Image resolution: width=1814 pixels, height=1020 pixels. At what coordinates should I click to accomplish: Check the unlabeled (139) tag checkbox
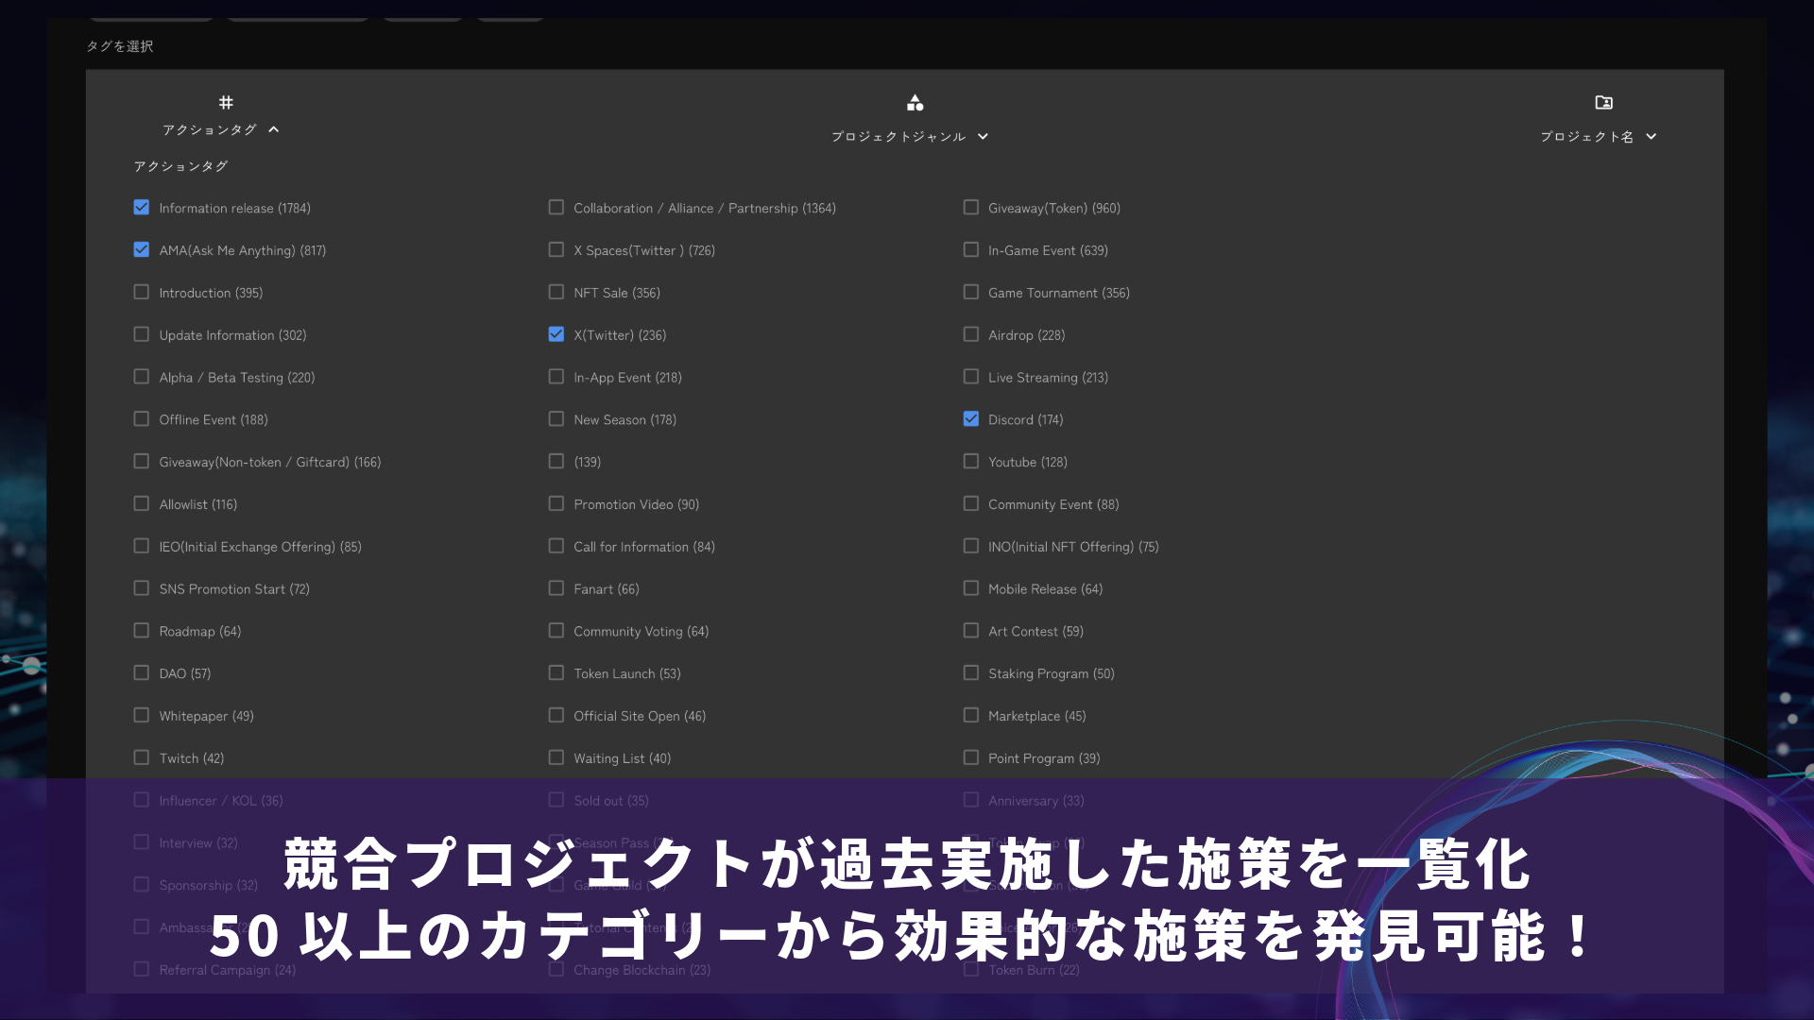point(556,462)
